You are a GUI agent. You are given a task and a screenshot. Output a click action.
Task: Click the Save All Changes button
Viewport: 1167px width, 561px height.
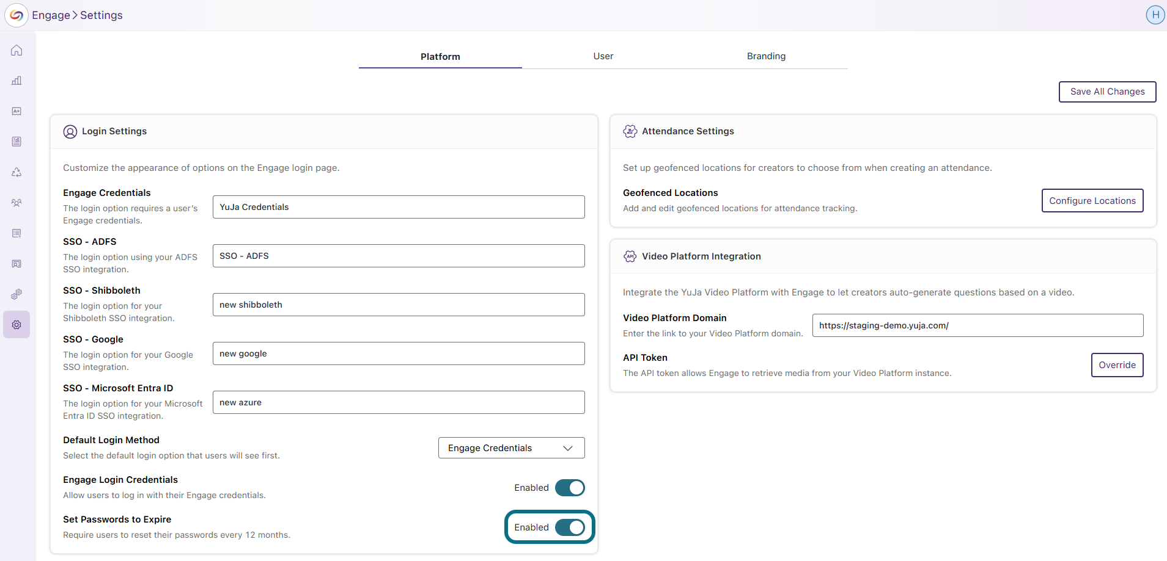(1107, 92)
